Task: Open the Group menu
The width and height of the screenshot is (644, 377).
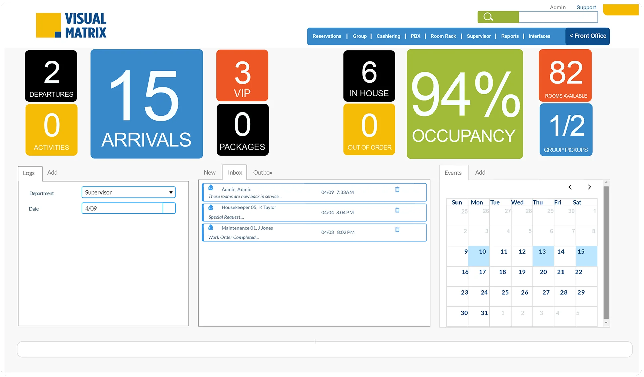Action: pos(360,36)
